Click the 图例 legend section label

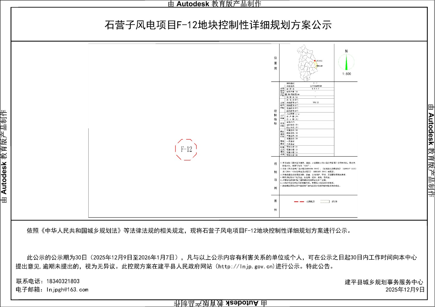275,205
